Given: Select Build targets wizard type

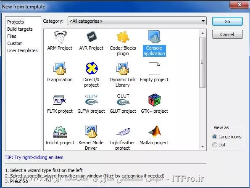Looking at the screenshot, I should [20, 29].
